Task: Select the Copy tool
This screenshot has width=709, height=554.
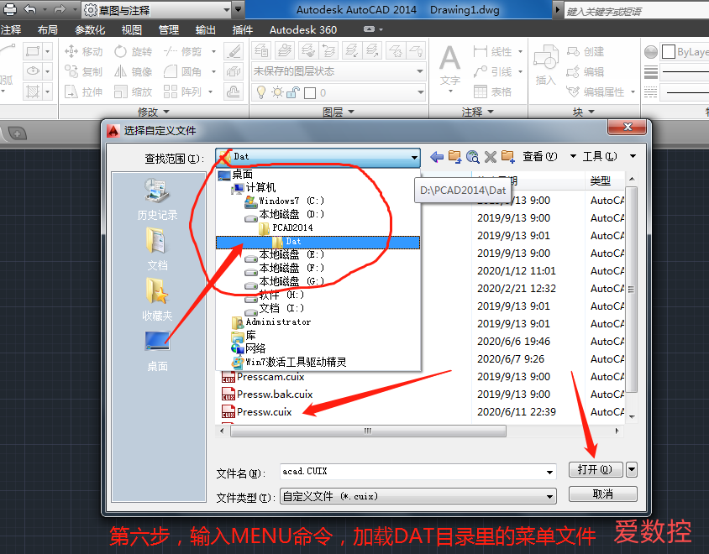Action: tap(84, 71)
